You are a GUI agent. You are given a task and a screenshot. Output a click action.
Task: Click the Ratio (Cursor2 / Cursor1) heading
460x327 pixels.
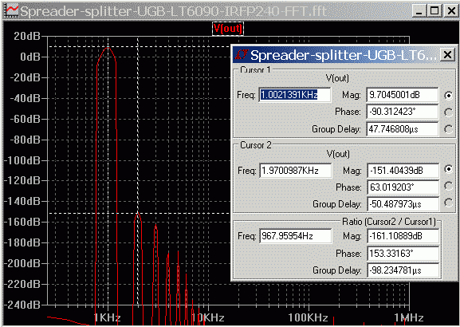pyautogui.click(x=389, y=222)
